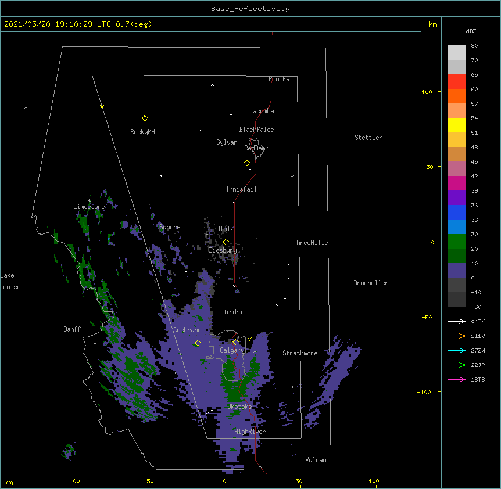The image size is (501, 489).
Task: Click the Base_Reflectivity title
Action: [x=250, y=9]
